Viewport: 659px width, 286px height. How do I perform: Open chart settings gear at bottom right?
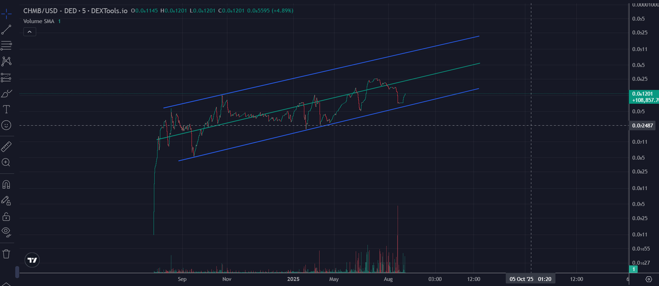click(648, 279)
